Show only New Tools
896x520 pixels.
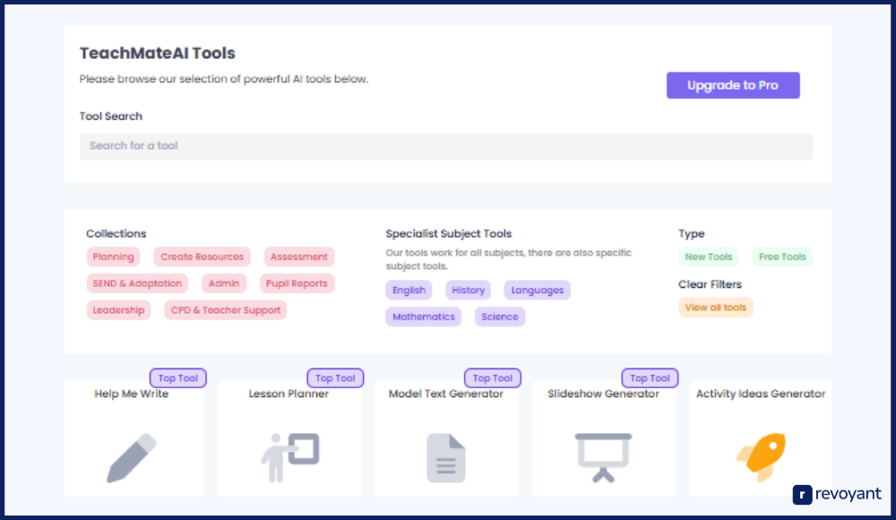pyautogui.click(x=709, y=256)
